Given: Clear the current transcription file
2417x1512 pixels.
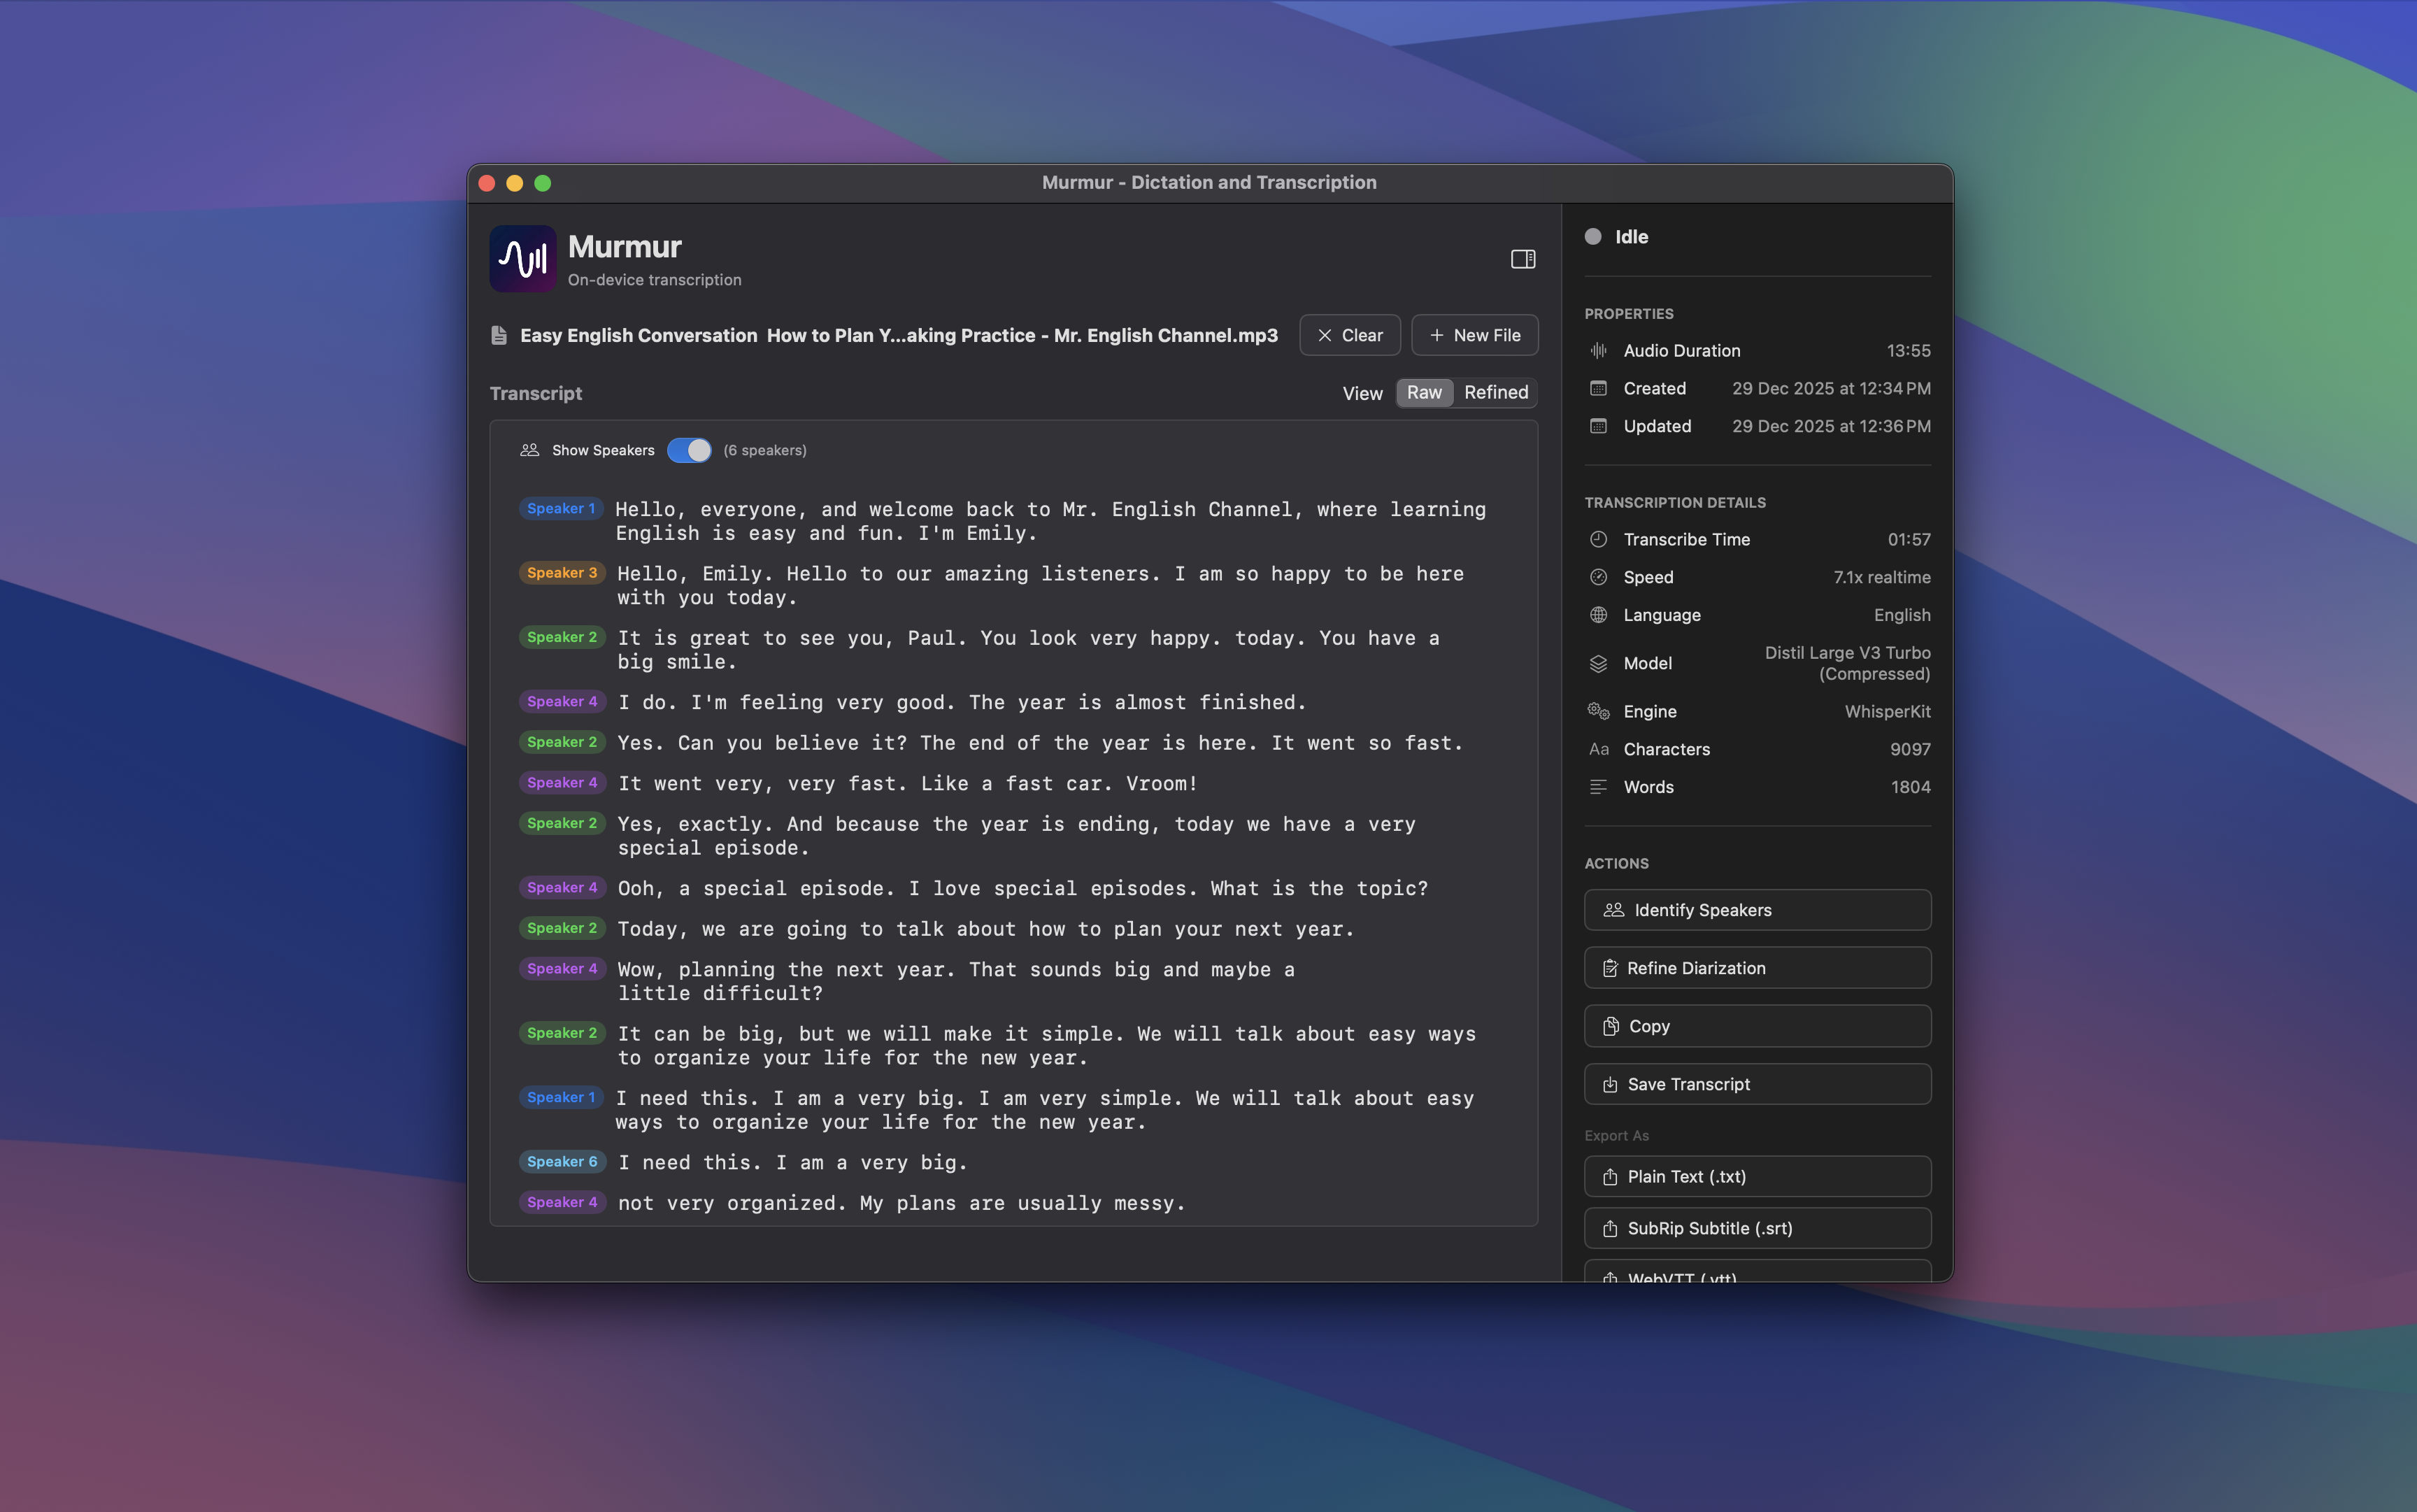Looking at the screenshot, I should [x=1349, y=335].
